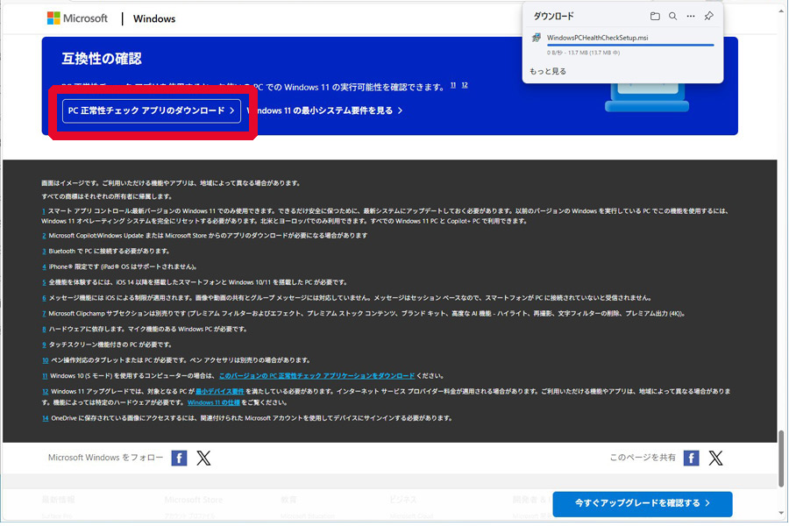Click the このページを共有 label
Viewport: 789px width, 526px height.
coord(643,458)
